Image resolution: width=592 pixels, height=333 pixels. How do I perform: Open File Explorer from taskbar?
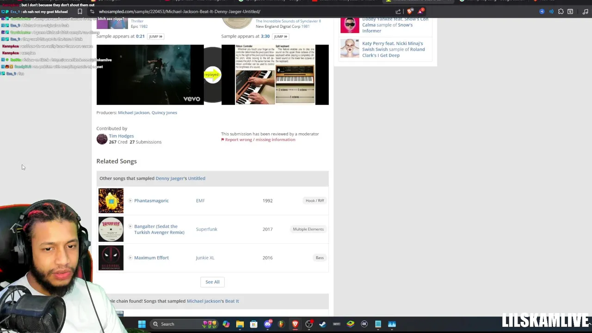click(240, 324)
